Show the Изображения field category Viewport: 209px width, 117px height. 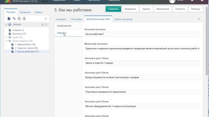(68, 26)
